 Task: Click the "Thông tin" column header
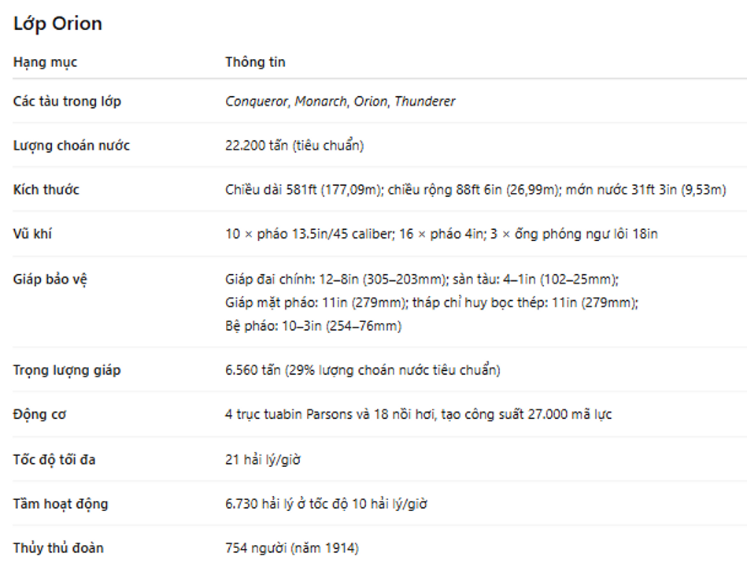(x=255, y=62)
